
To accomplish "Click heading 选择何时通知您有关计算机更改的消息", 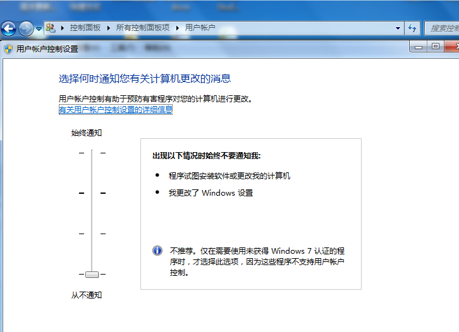I will 145,78.
